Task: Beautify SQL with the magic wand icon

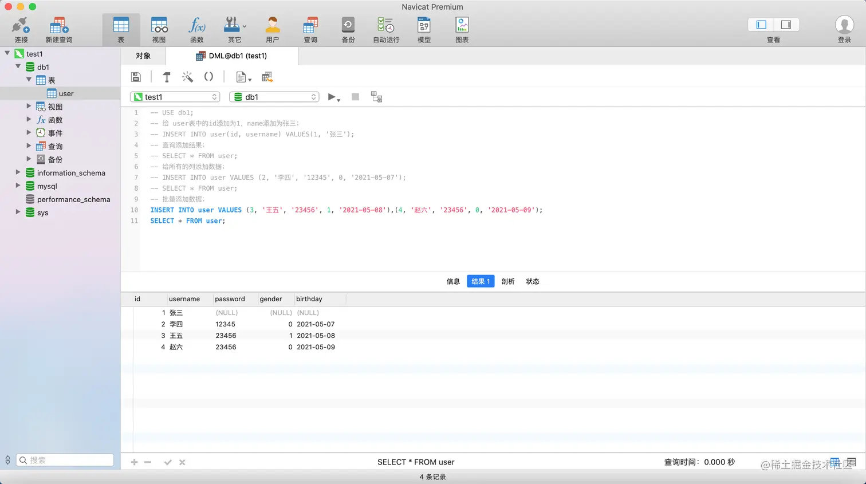Action: 187,77
